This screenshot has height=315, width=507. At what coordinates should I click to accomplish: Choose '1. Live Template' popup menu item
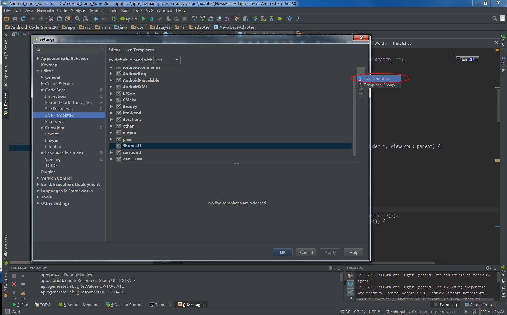tap(379, 78)
